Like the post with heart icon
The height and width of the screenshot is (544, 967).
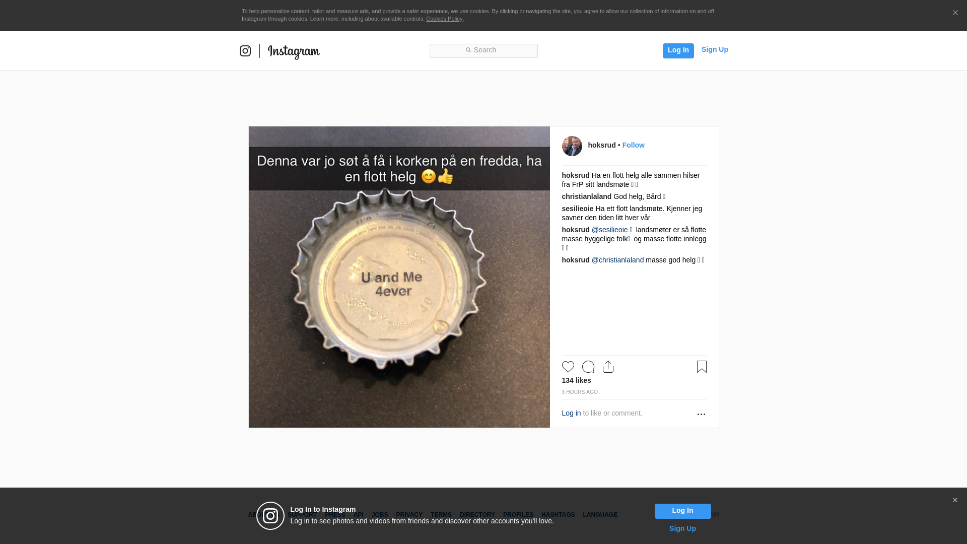click(x=568, y=367)
